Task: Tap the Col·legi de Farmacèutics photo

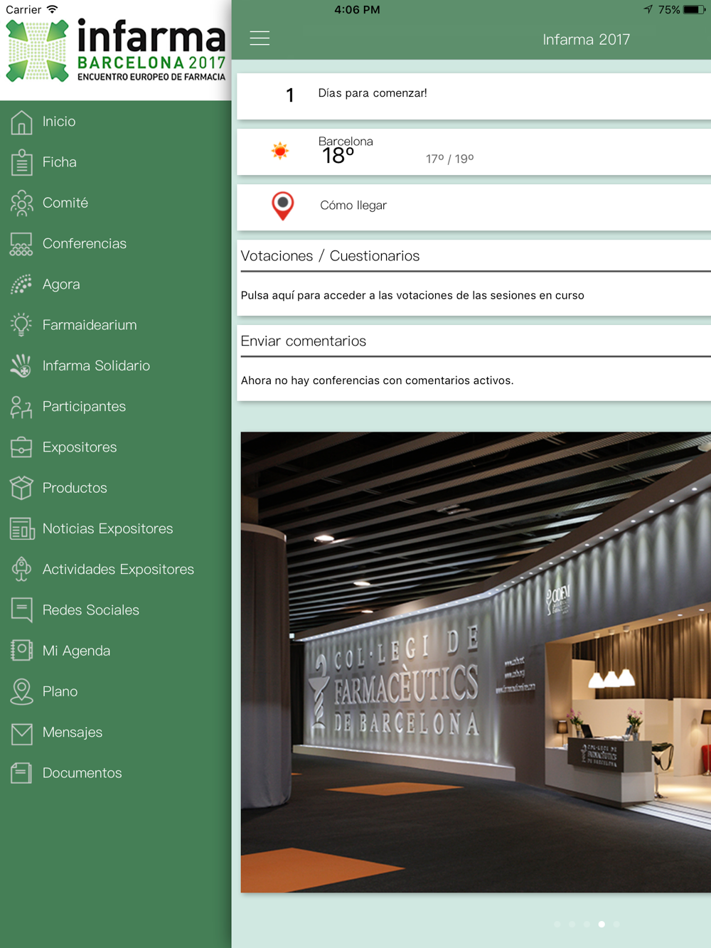Action: point(476,662)
